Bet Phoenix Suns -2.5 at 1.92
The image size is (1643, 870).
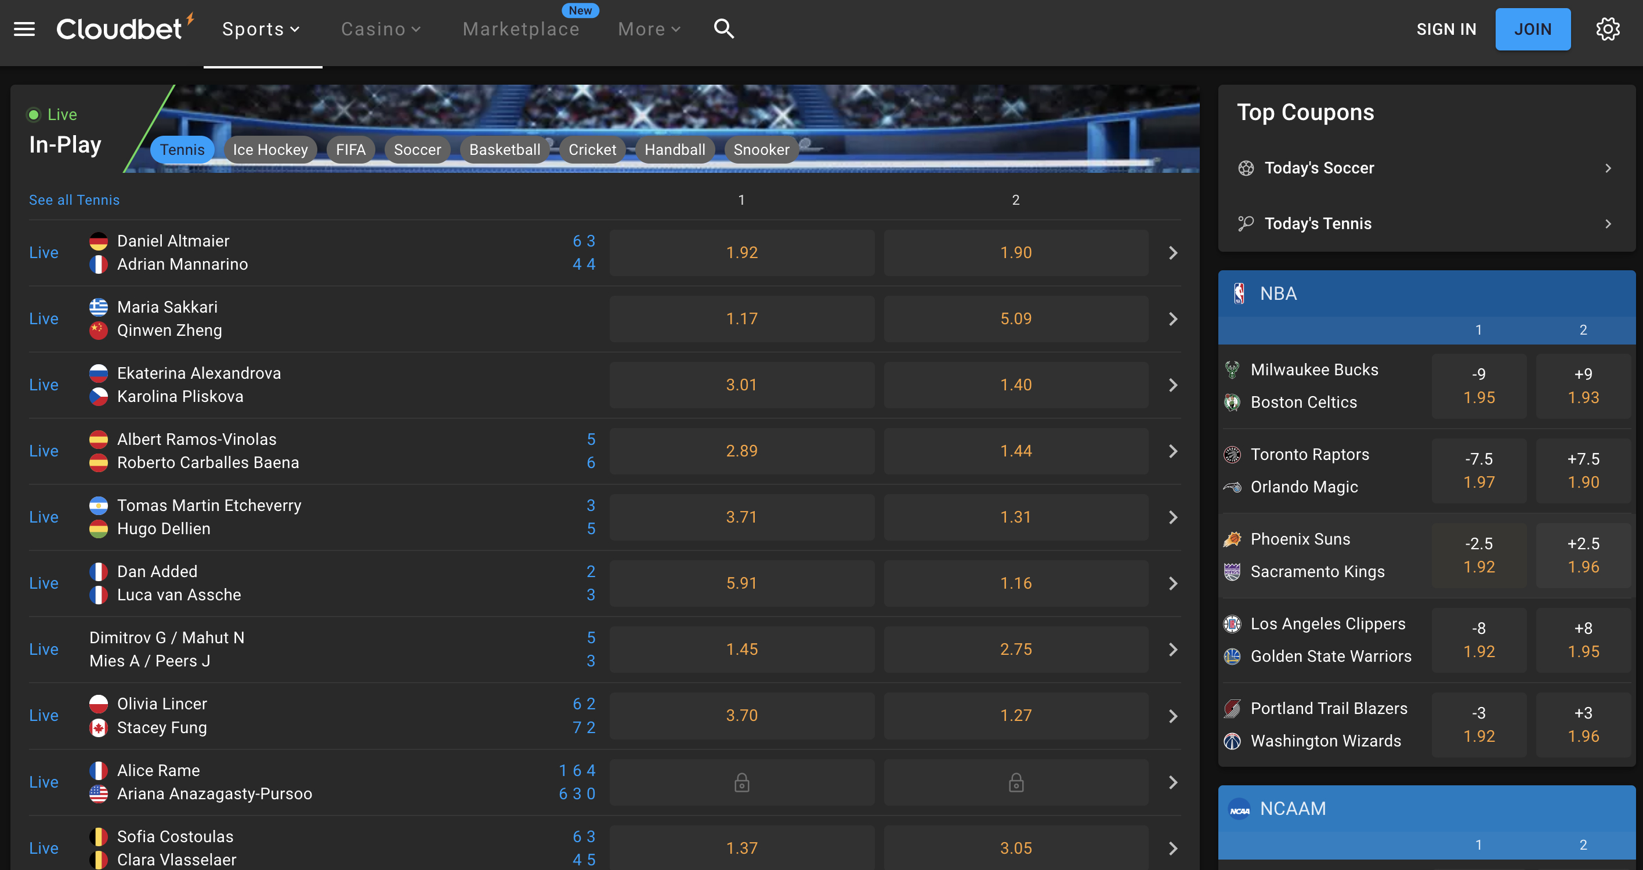[x=1479, y=556]
